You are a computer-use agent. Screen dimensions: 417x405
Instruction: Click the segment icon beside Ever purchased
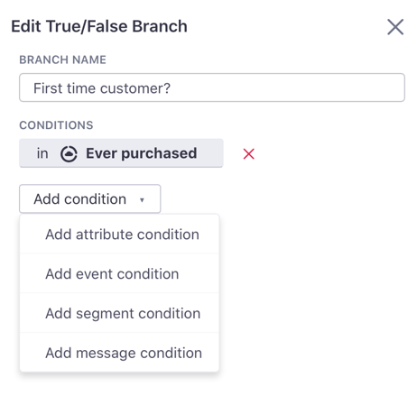click(69, 153)
